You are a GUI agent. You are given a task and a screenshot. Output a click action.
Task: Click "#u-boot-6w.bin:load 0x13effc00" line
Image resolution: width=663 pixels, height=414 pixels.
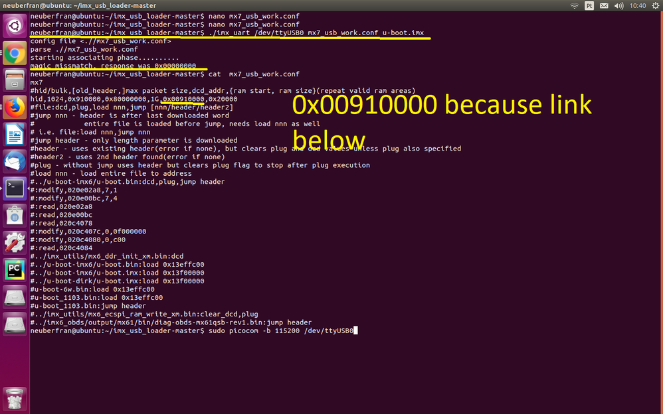(92, 289)
